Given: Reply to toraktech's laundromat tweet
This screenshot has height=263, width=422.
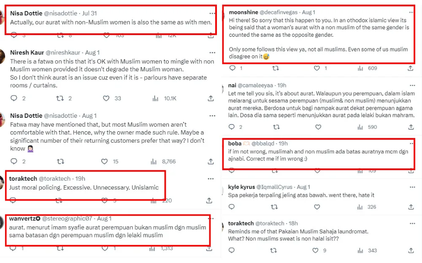Looking at the screenshot, I should click(x=232, y=250).
